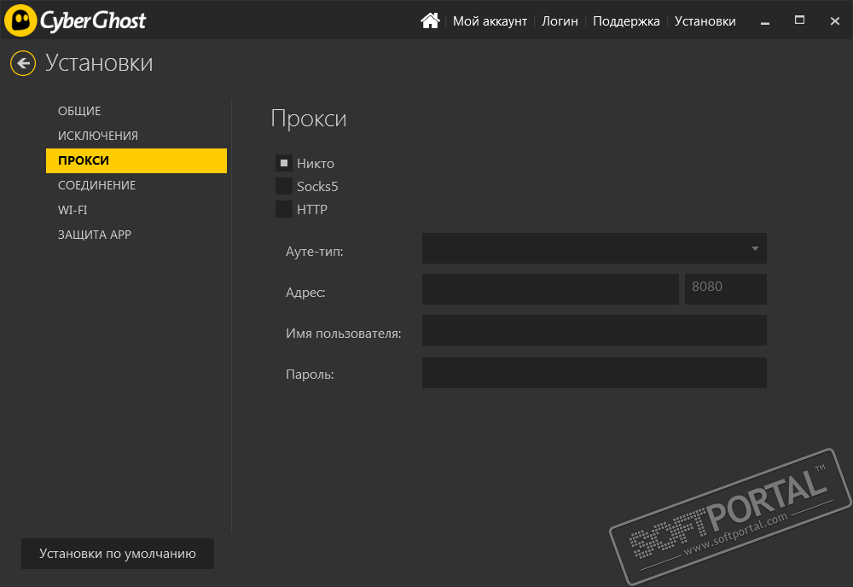Screen dimensions: 853x587
Task: Click the Установки по умолчанию button
Action: point(118,554)
